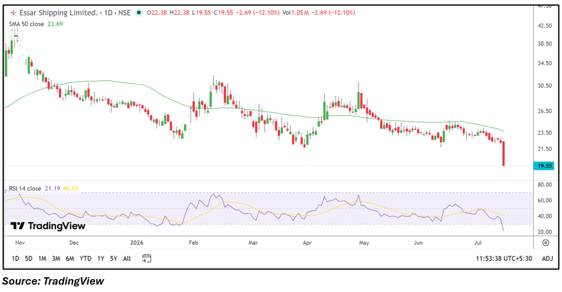Screen dimensions: 562x292
Task: Click the 60.00 RSI scale label
Action: 545,200
